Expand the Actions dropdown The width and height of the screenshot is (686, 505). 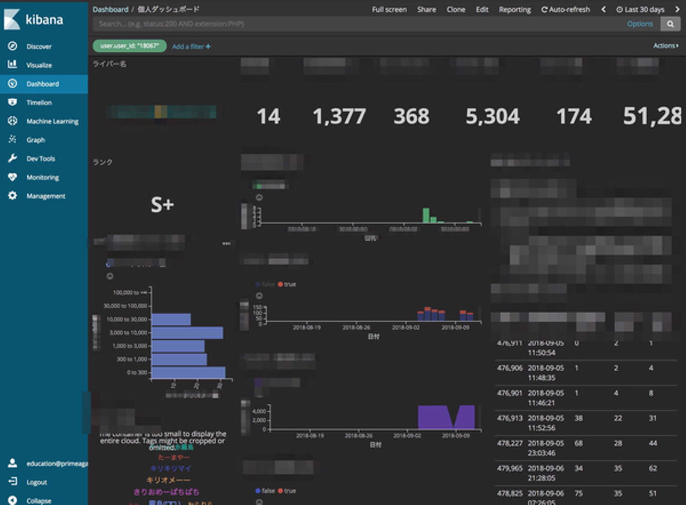[666, 46]
